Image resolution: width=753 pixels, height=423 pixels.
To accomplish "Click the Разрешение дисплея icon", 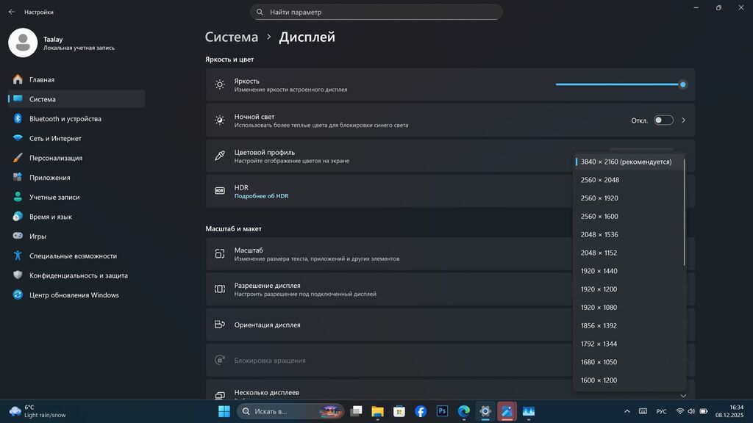I will tap(219, 289).
